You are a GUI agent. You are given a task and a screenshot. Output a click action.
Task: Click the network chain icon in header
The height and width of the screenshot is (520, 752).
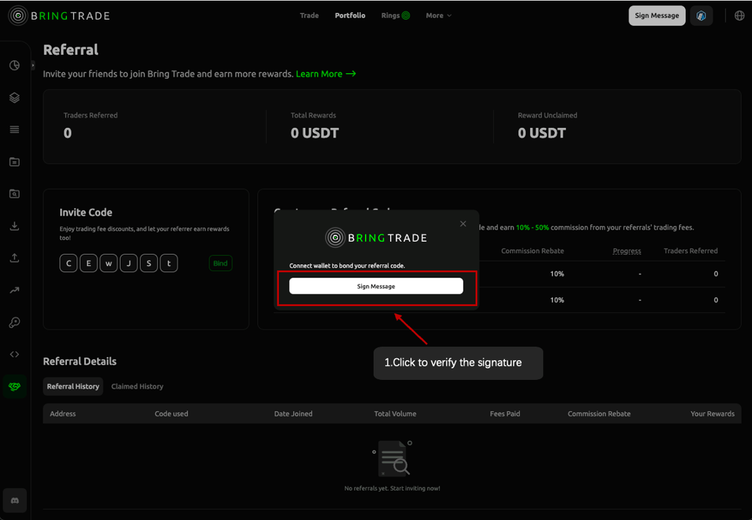701,16
